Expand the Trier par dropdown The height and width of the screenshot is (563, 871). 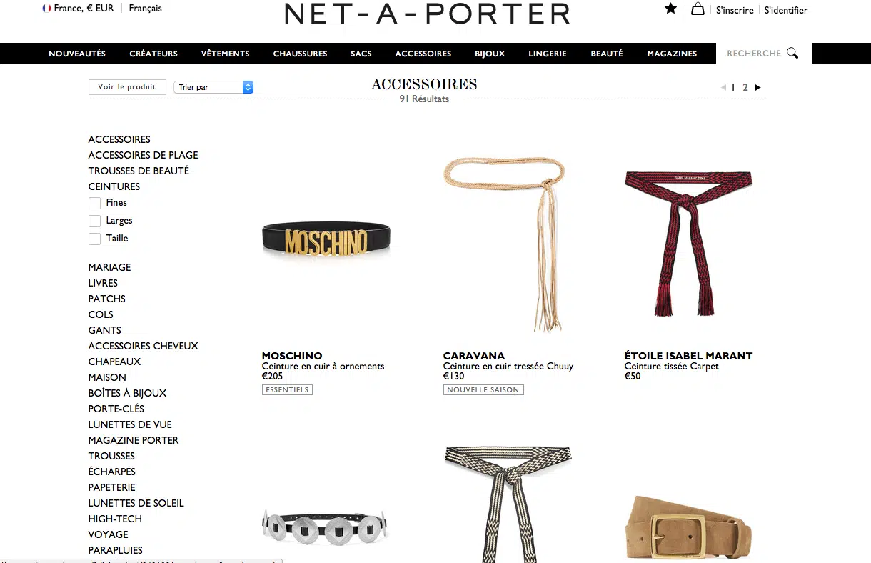tap(213, 87)
